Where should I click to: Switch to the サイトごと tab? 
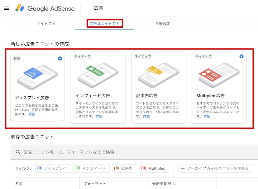(x=46, y=24)
